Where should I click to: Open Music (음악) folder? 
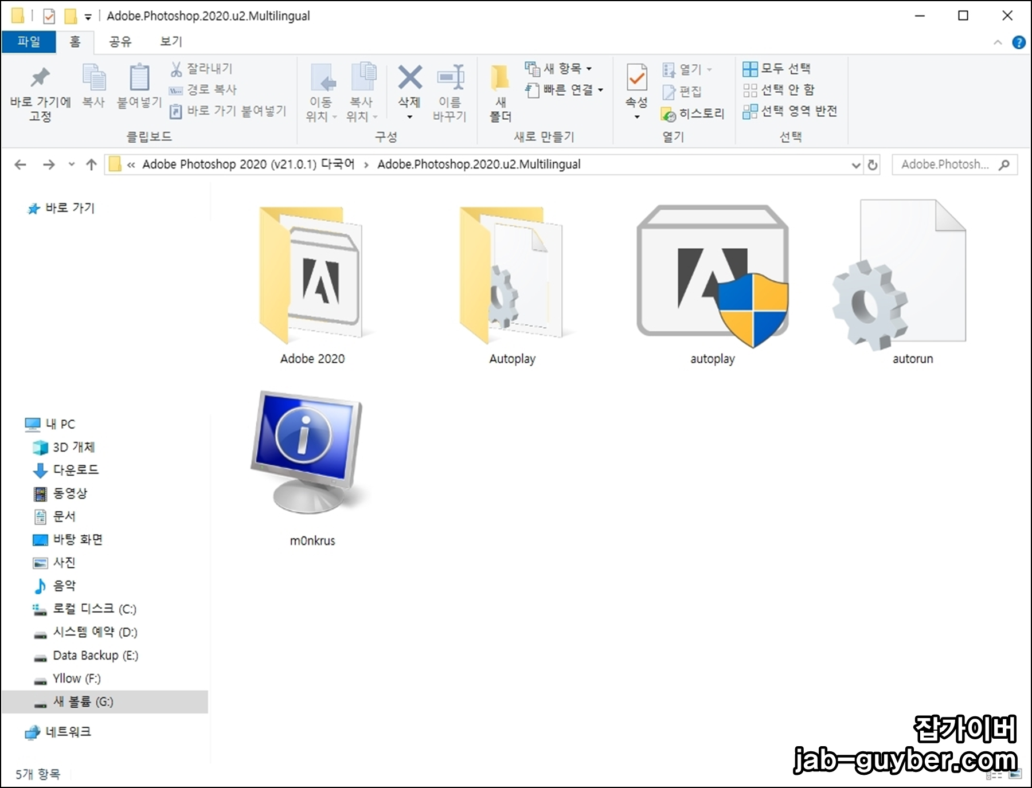click(x=54, y=586)
